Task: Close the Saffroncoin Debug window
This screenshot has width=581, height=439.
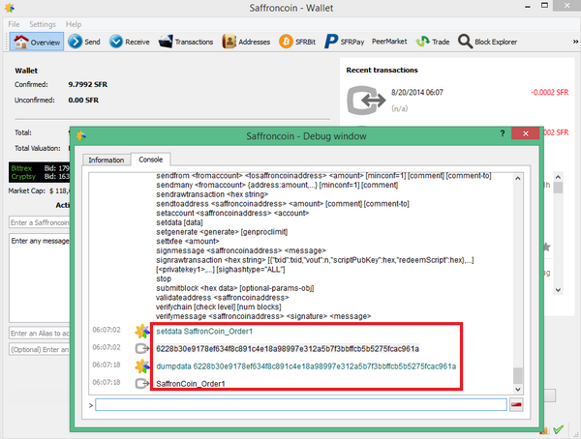Action: pos(525,133)
